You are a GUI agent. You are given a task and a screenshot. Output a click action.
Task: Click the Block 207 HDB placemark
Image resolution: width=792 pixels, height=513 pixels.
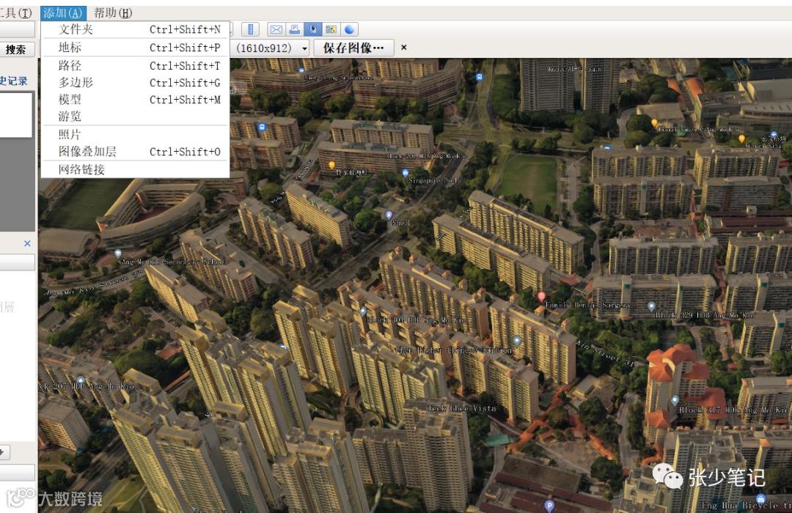[81, 380]
